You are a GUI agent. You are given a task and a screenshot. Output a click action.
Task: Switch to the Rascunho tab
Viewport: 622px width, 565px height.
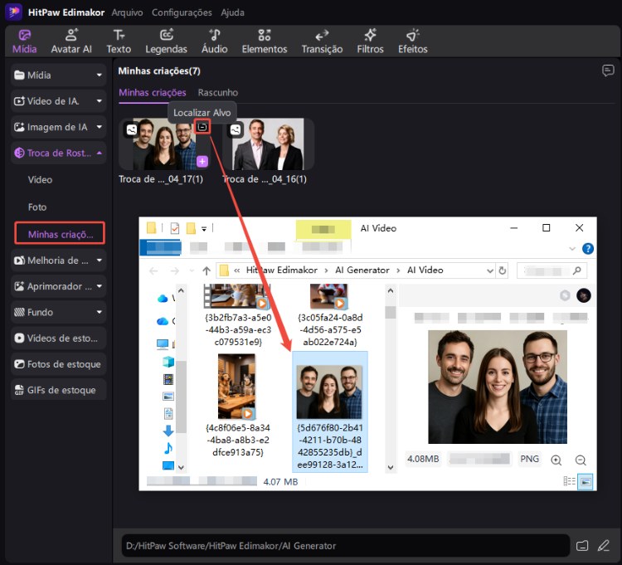click(x=217, y=93)
